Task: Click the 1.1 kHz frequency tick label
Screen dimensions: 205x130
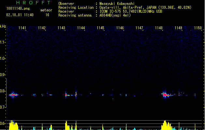Action: (3, 42)
